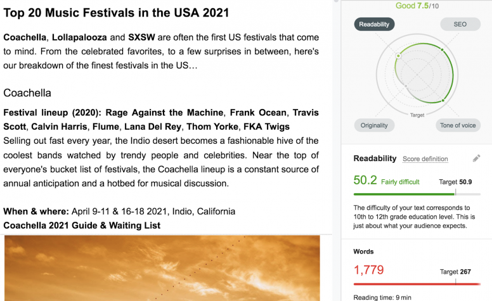492x301 pixels.
Task: Click the Coachella section heading
Action: pos(27,93)
